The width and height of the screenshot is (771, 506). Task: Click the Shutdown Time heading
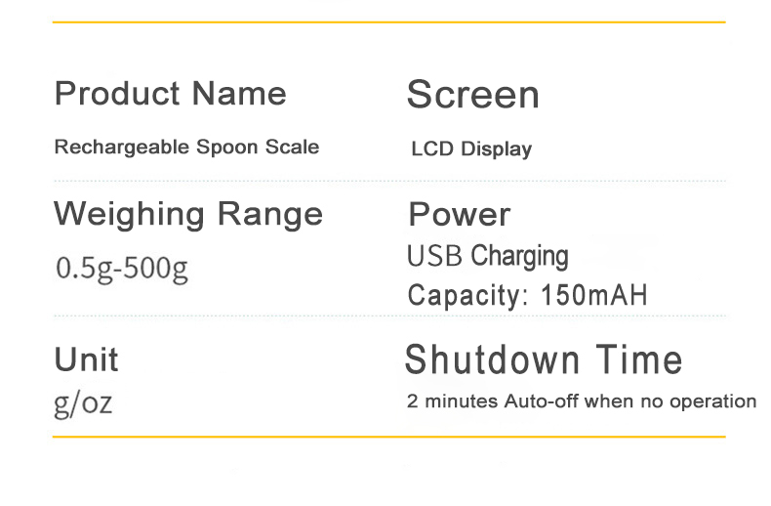tap(543, 359)
